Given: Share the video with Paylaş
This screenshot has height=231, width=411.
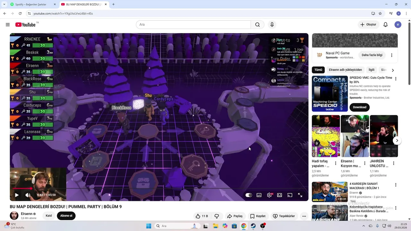Looking at the screenshot, I should (x=235, y=216).
